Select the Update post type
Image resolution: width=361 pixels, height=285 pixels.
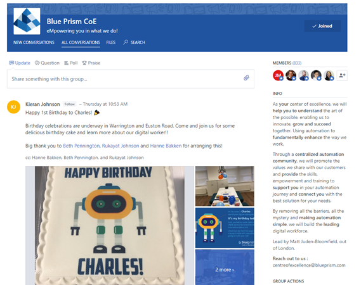click(x=20, y=63)
